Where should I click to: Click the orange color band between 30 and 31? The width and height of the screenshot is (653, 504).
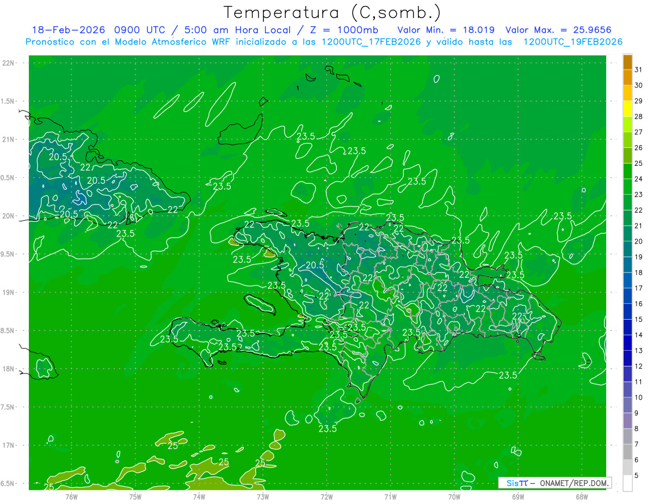[627, 78]
